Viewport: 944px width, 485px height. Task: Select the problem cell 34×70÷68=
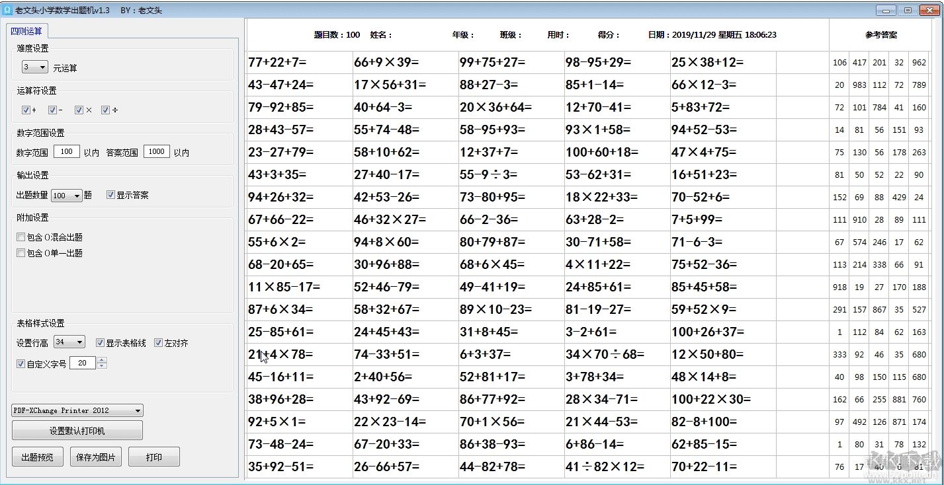(617, 355)
